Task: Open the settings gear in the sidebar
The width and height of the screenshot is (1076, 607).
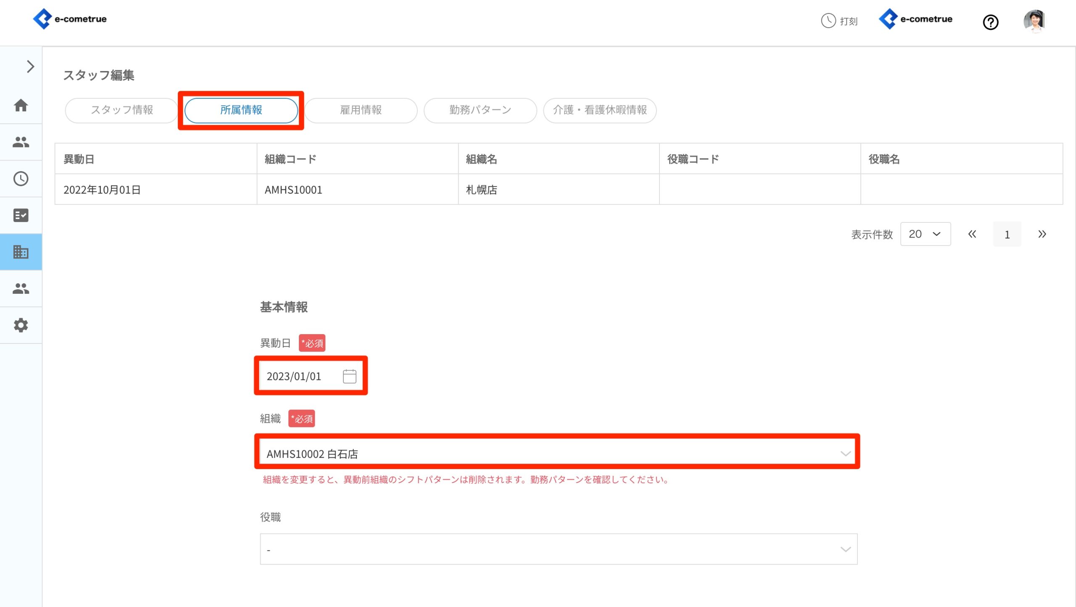Action: pos(21,325)
